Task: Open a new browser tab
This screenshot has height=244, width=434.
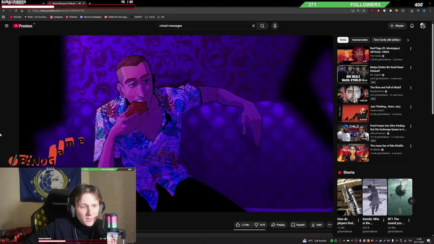Action: point(90,3)
